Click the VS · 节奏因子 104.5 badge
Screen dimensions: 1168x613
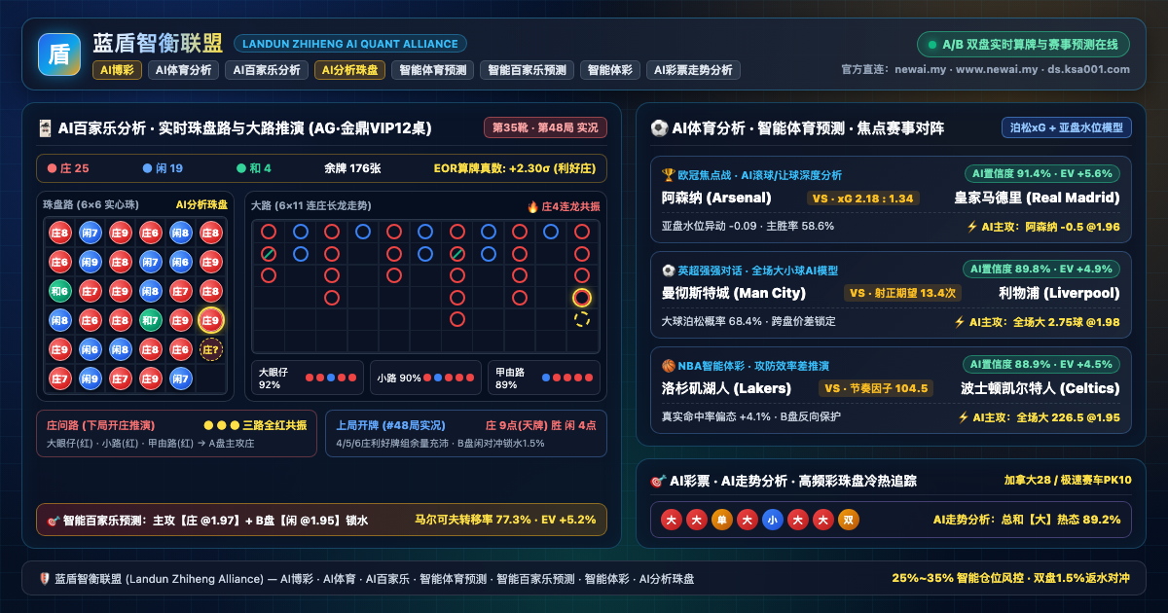coord(875,388)
